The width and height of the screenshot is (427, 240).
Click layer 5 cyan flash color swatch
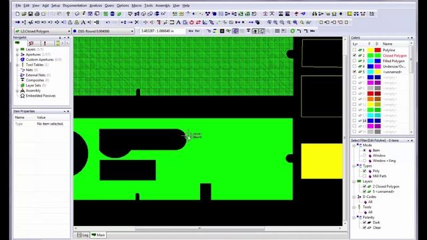[x=370, y=72]
